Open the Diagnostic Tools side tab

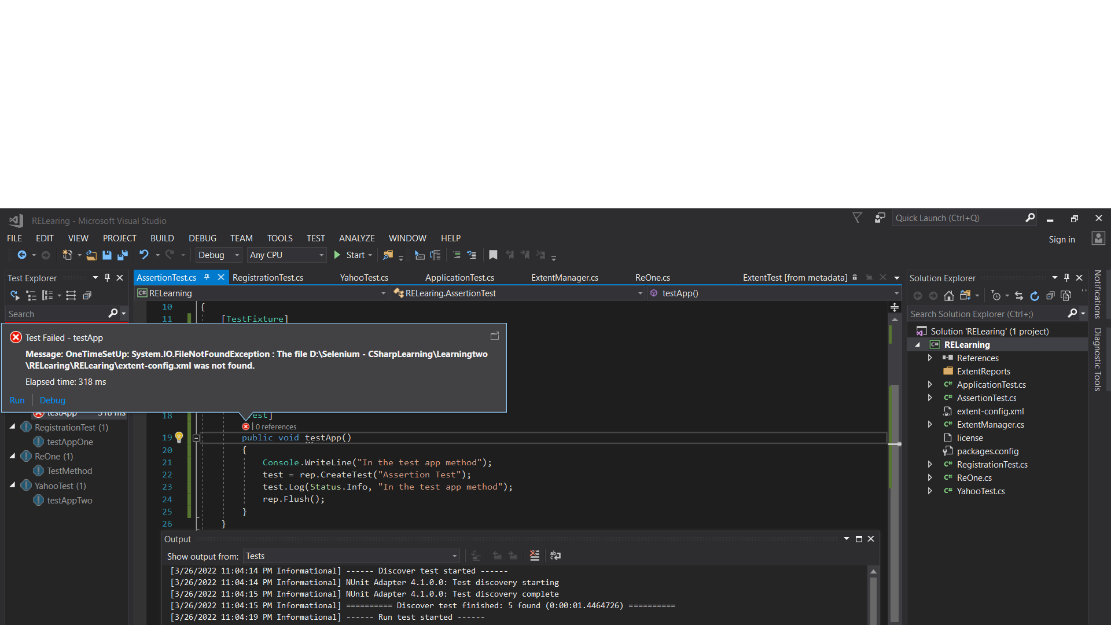click(x=1098, y=359)
